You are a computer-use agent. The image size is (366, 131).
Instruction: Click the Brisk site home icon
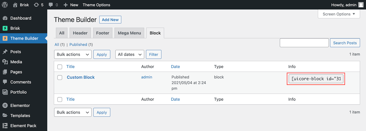[x=15, y=5]
